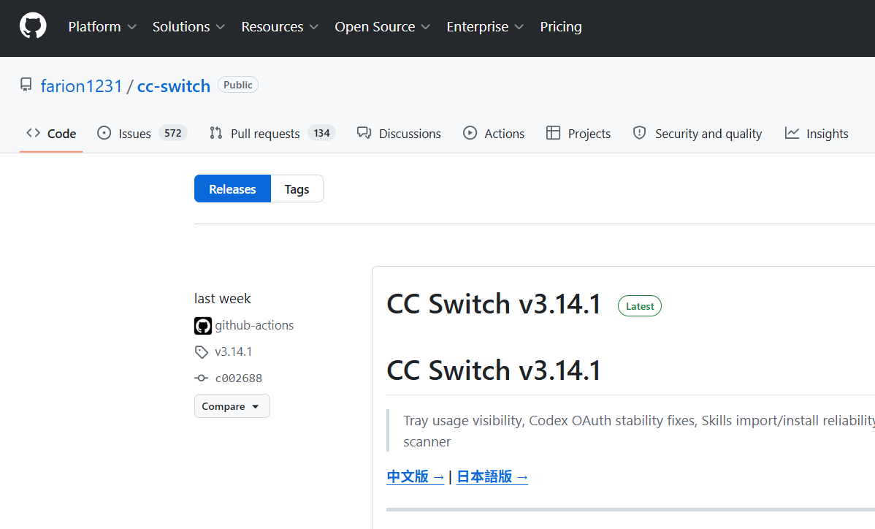
Task: Switch to the Code tab
Action: 51,134
